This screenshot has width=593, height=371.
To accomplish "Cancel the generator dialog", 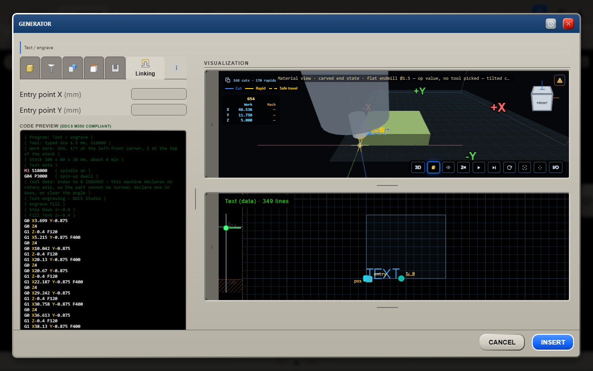I will [x=502, y=342].
